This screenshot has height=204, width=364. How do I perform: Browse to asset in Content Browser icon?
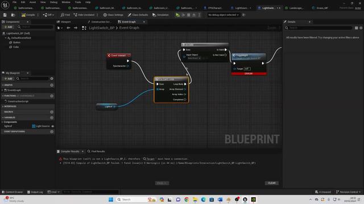[13, 15]
